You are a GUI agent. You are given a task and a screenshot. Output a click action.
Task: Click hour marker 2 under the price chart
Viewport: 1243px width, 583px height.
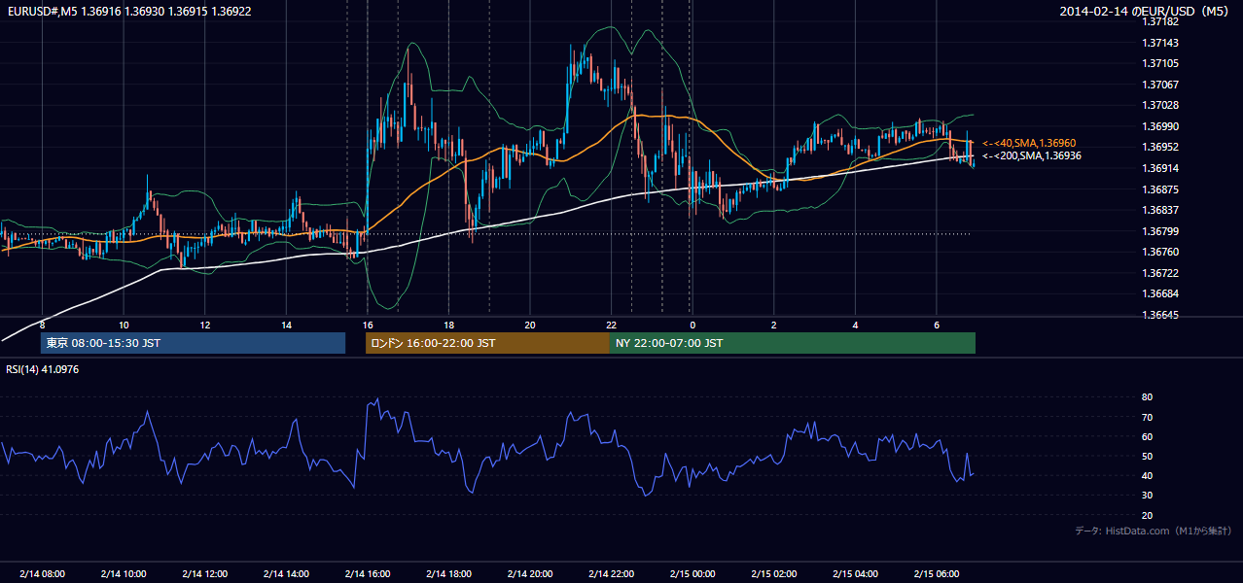[x=773, y=325]
